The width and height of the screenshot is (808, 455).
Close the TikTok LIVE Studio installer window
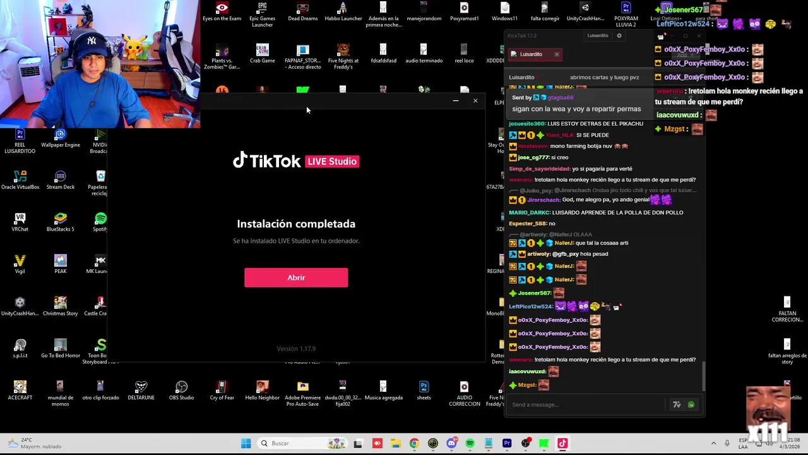pos(475,100)
